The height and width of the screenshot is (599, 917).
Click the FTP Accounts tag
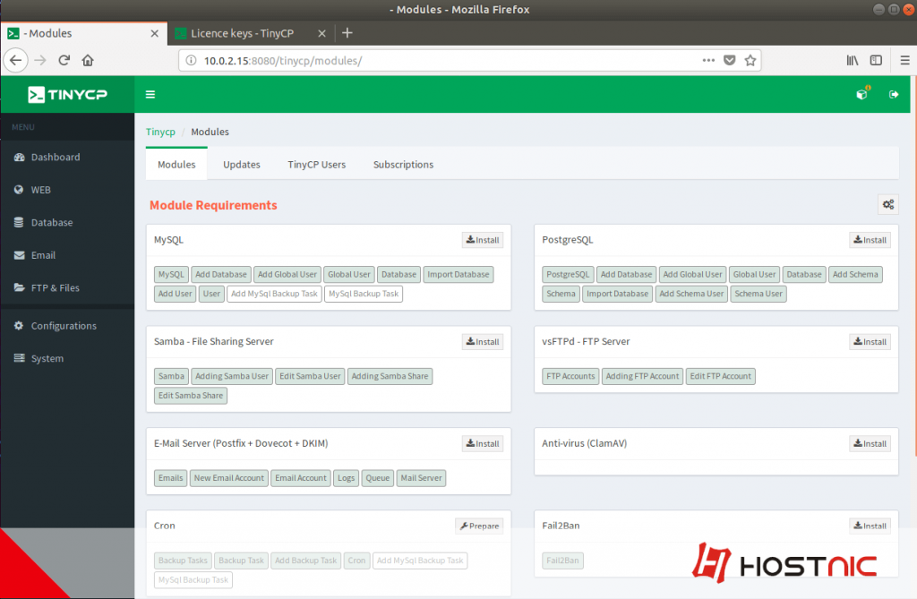(x=570, y=376)
